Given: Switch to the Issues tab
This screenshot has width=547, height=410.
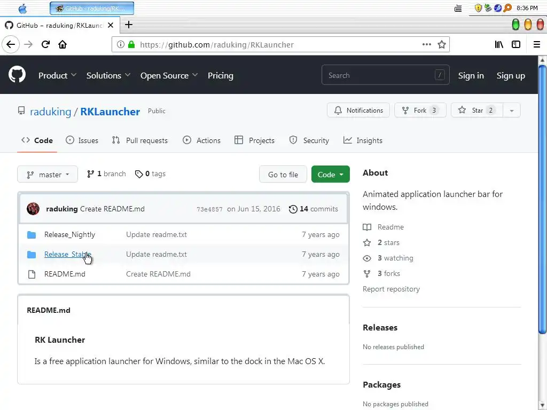Looking at the screenshot, I should [82, 140].
